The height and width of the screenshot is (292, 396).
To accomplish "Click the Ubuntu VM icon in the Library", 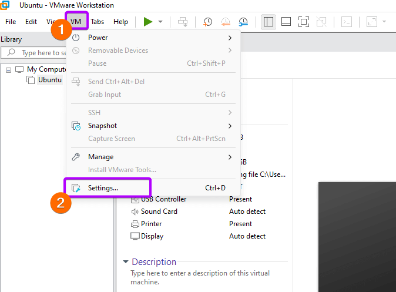I will [x=31, y=80].
